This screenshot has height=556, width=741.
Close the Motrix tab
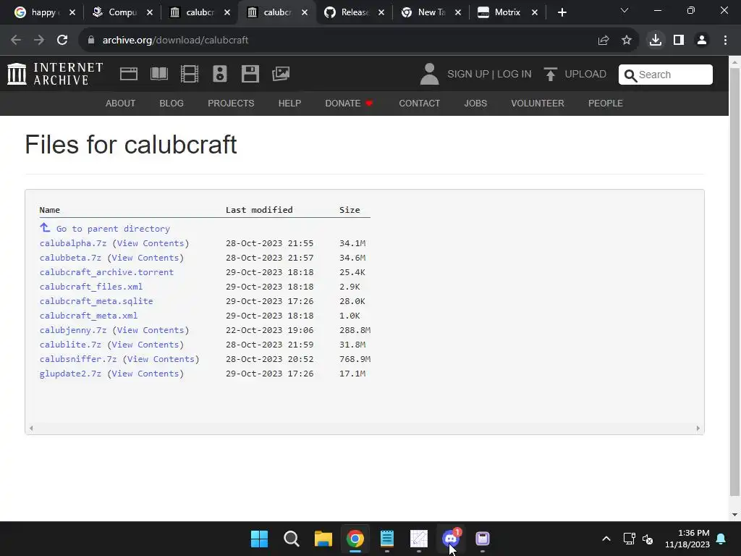(x=535, y=13)
